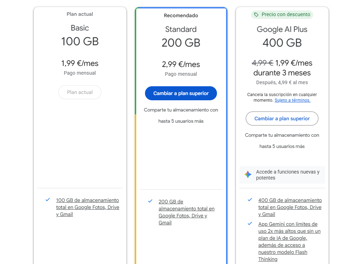Click the Precio con descuento badge
Viewport: 363px width, 264px height.
pos(282,15)
